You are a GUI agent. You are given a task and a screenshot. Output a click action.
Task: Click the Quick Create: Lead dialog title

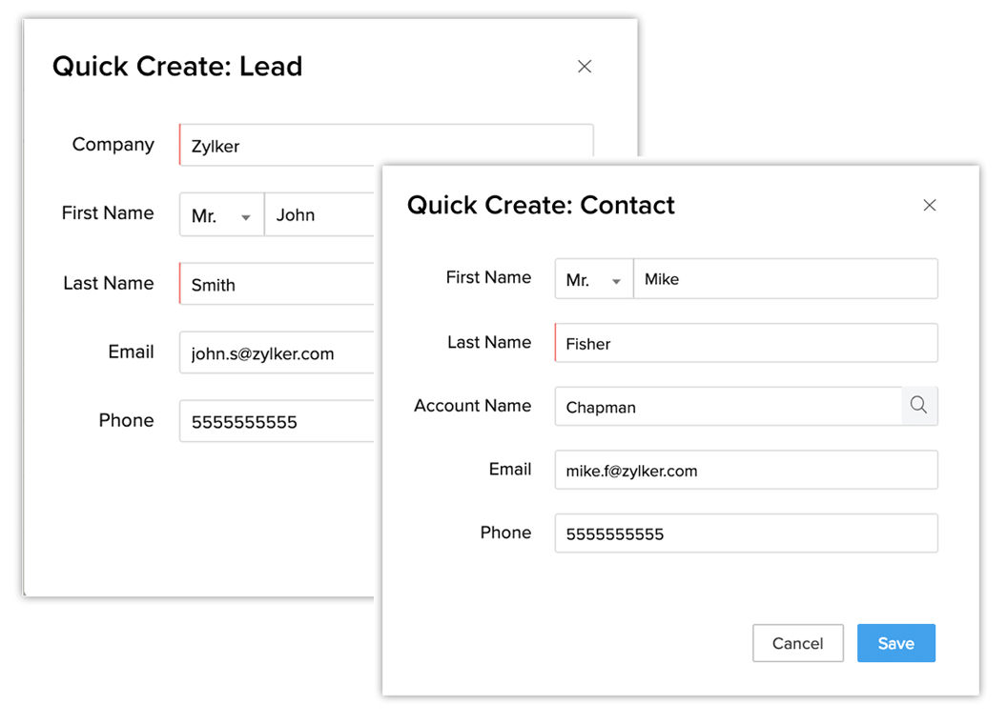tap(177, 67)
